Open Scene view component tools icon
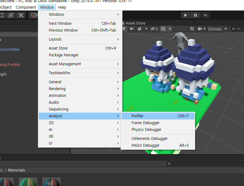 tap(192, 29)
